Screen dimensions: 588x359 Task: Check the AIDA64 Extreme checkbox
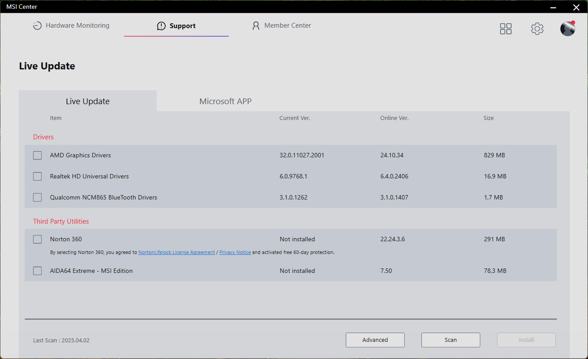pos(37,271)
